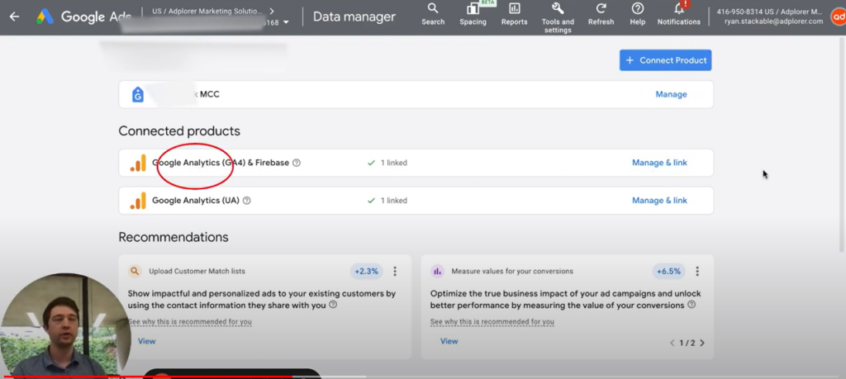Click the +6.5% score badge
This screenshot has width=846, height=379.
click(668, 271)
